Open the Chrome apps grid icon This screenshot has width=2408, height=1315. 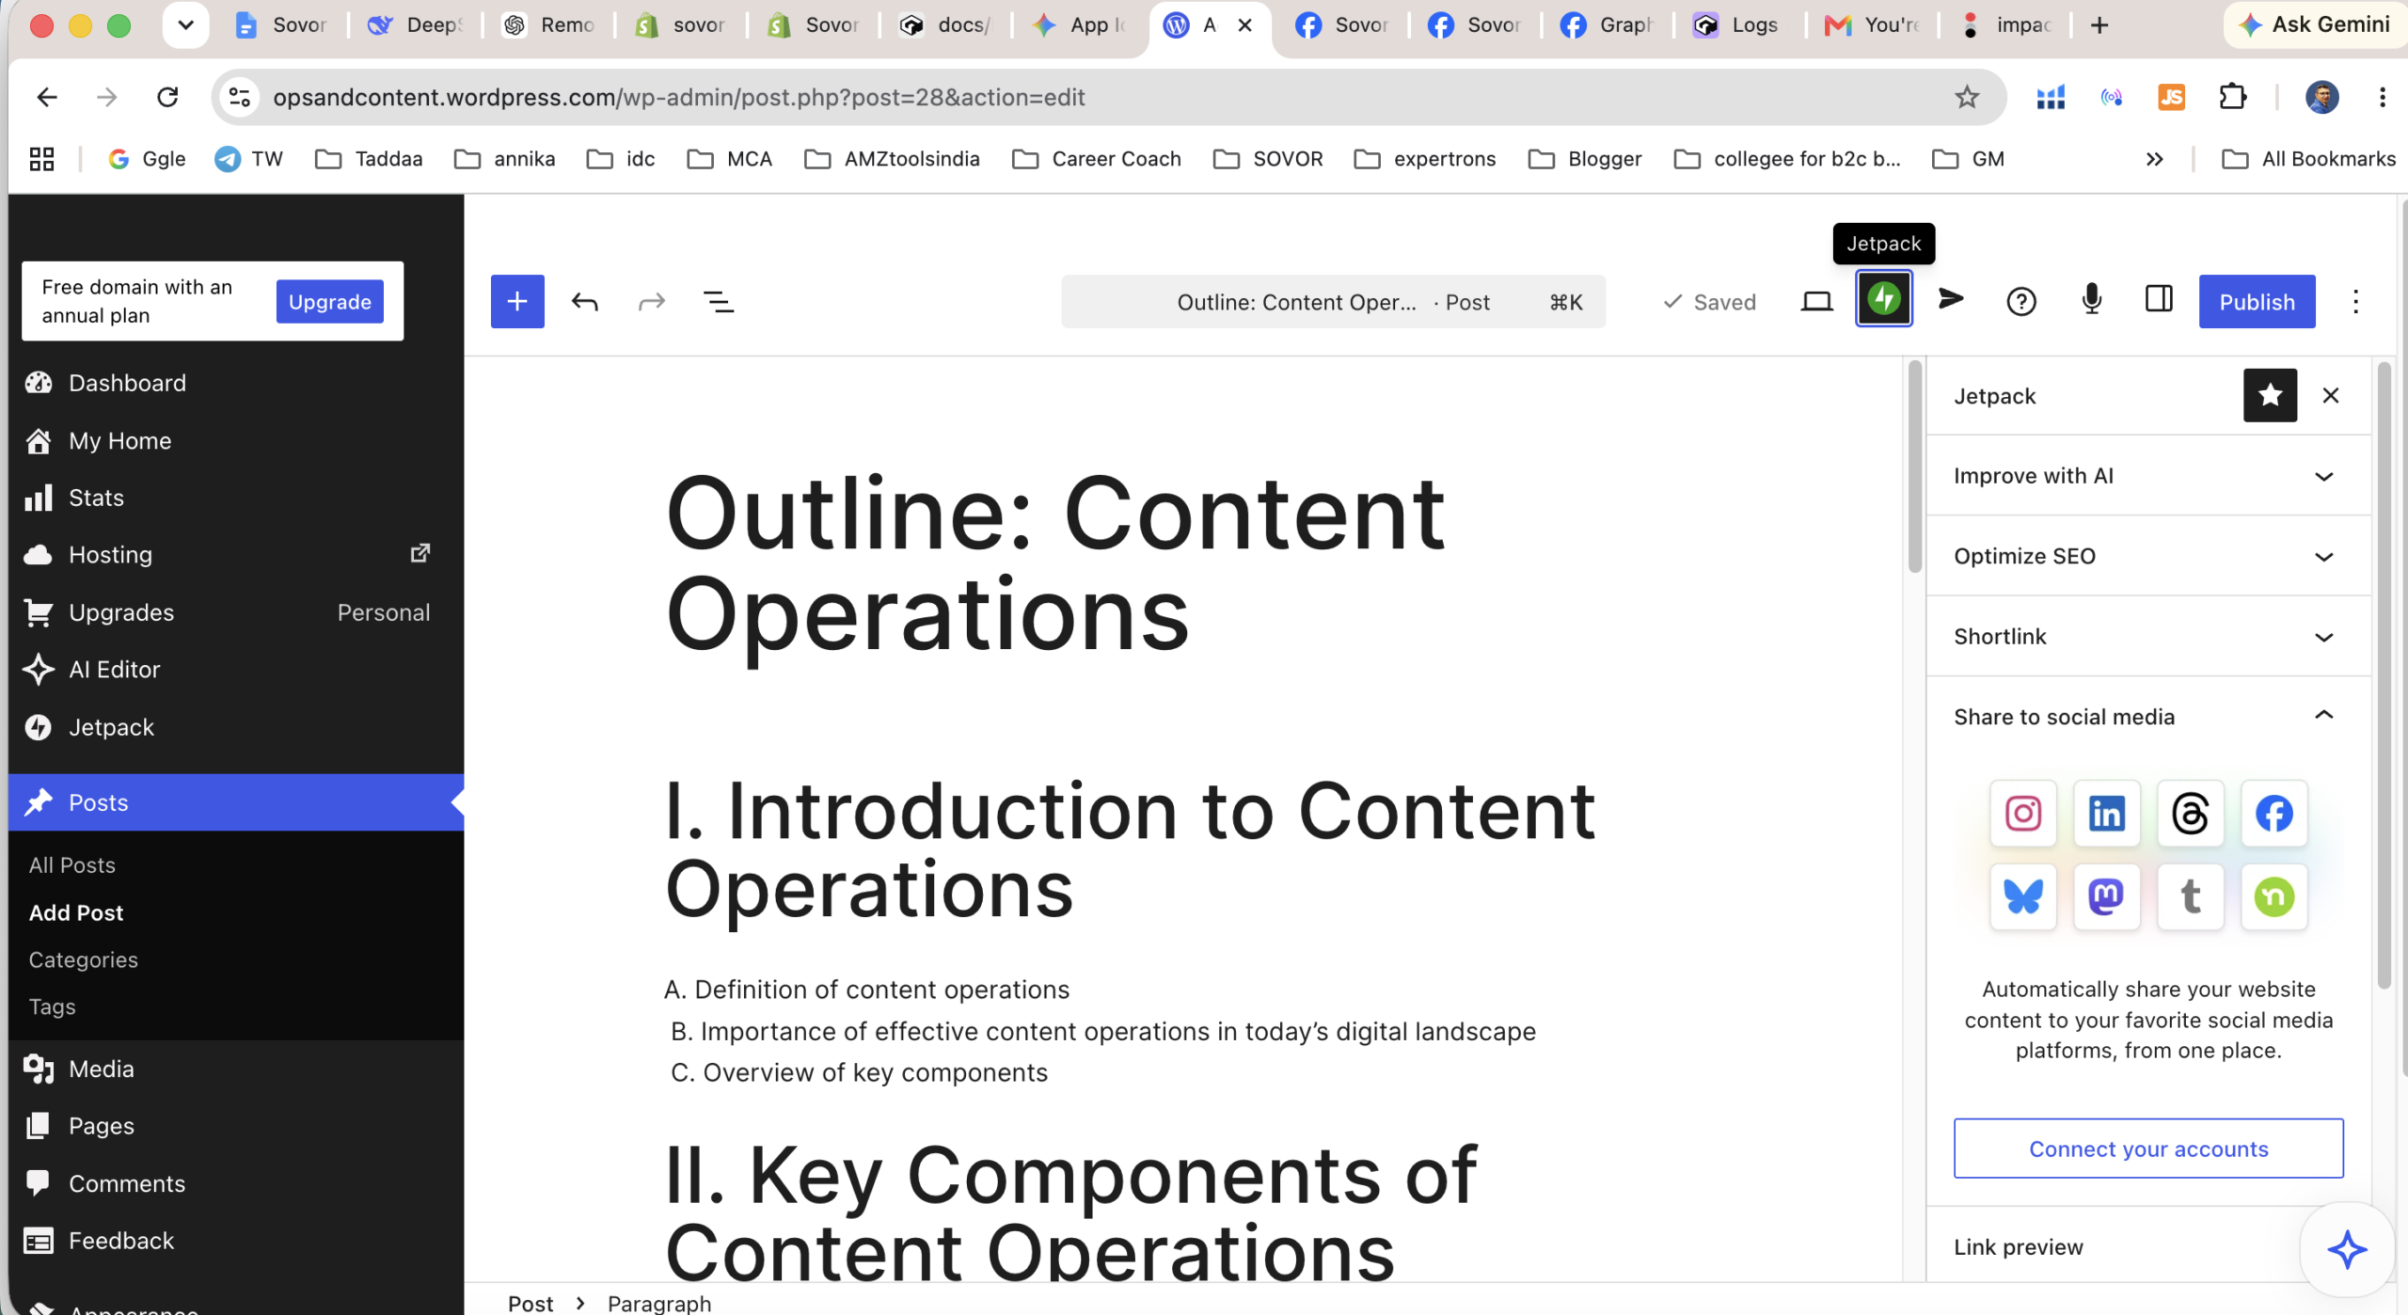click(x=41, y=159)
